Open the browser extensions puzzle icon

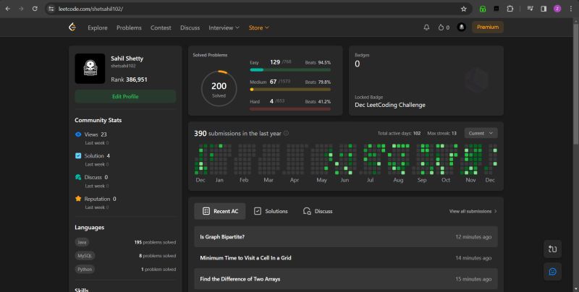510,9
